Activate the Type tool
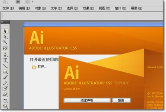This screenshot has height=112, width=166. [5, 60]
